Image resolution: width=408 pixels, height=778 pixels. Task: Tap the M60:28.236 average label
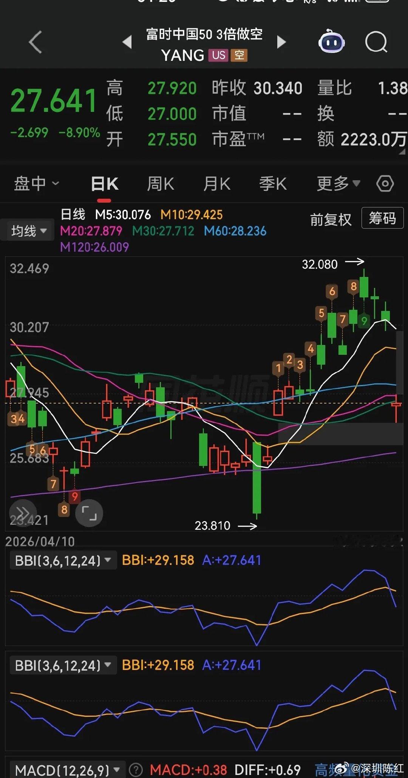[235, 231]
